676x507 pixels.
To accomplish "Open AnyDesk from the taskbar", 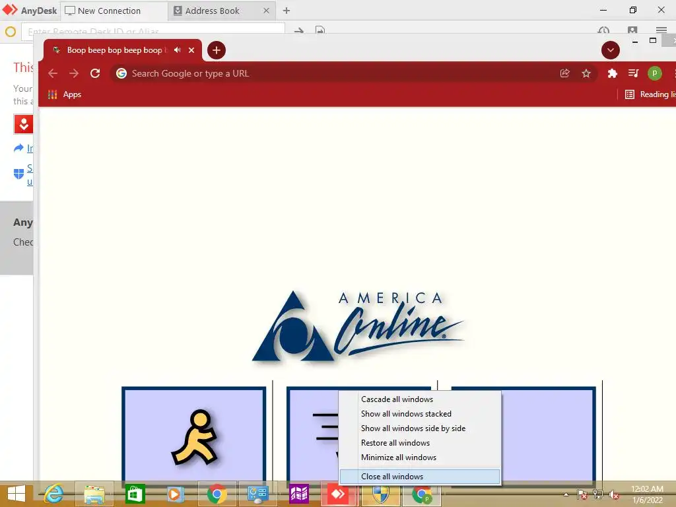I will pyautogui.click(x=339, y=494).
